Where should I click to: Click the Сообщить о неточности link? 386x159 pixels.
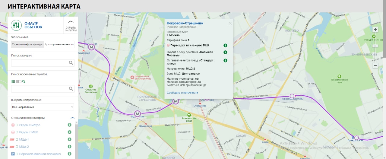pyautogui.click(x=182, y=93)
